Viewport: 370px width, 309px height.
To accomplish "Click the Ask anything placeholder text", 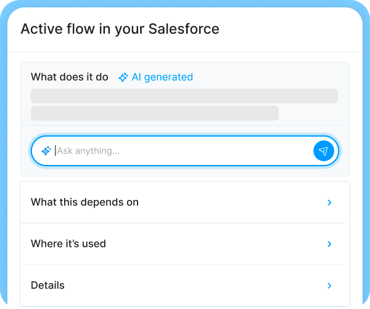I will [x=88, y=151].
